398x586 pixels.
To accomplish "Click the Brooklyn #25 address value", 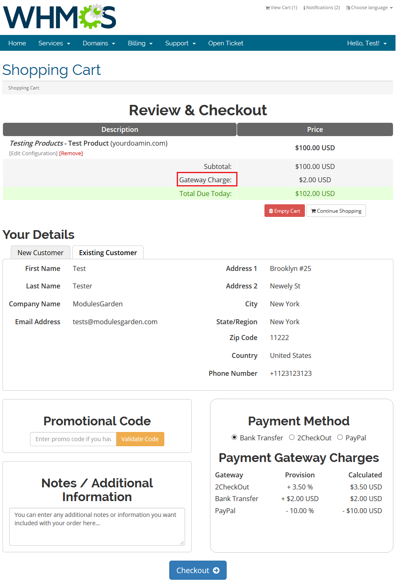I will click(291, 268).
